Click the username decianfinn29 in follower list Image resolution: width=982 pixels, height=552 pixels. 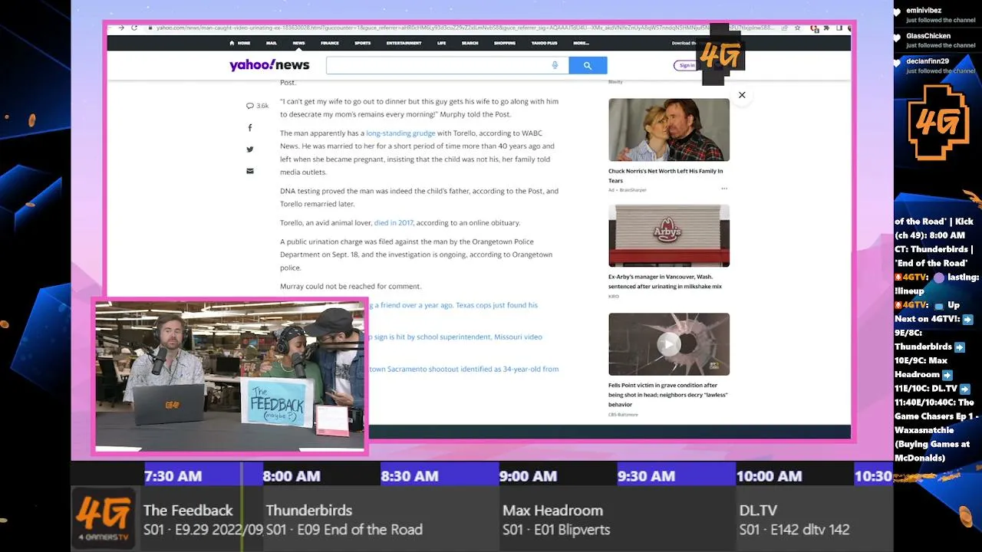click(x=928, y=61)
